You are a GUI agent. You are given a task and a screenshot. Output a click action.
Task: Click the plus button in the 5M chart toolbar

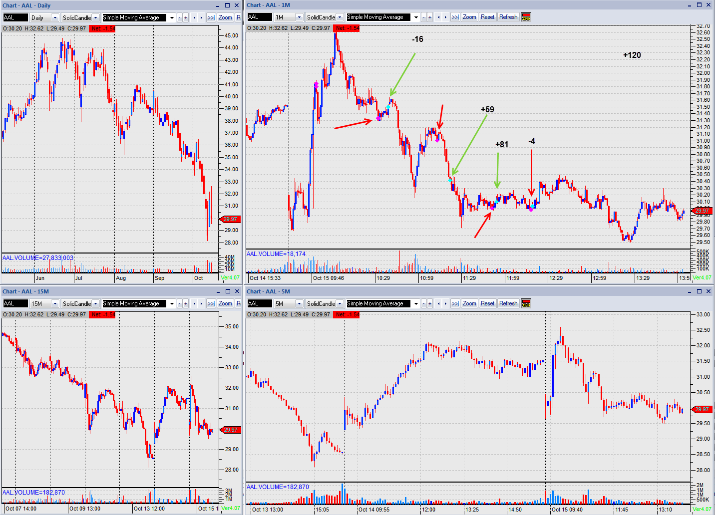[x=430, y=303]
